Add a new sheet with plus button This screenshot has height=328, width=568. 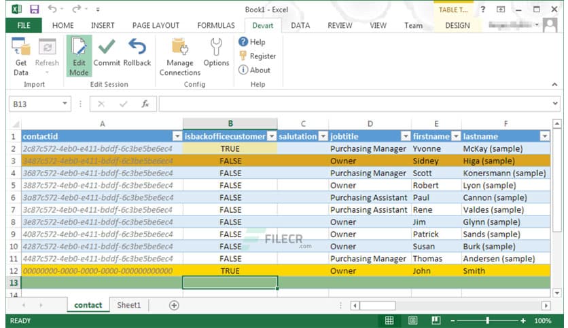tap(174, 306)
